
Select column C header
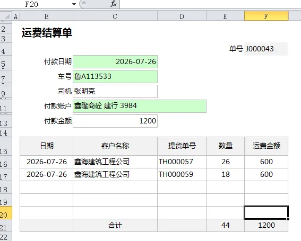coord(115,16)
